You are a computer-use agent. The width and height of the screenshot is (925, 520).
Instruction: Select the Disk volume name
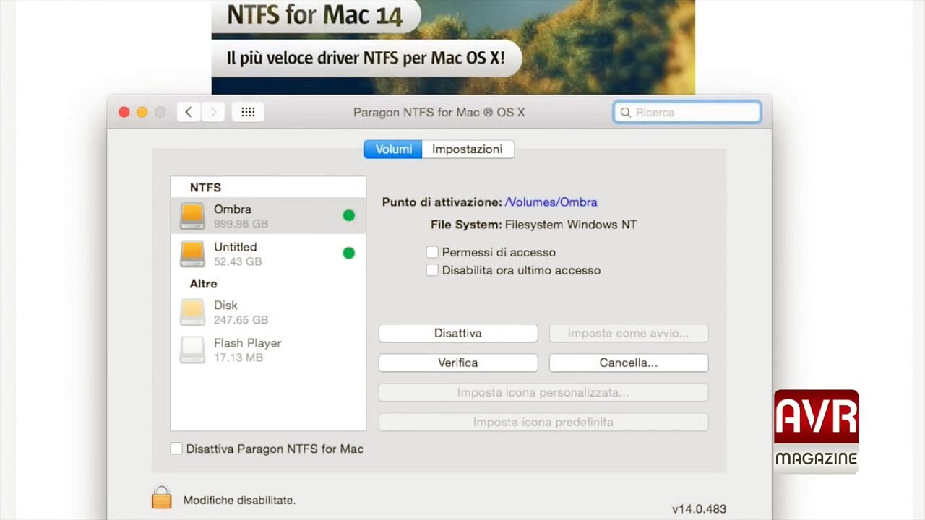(225, 305)
